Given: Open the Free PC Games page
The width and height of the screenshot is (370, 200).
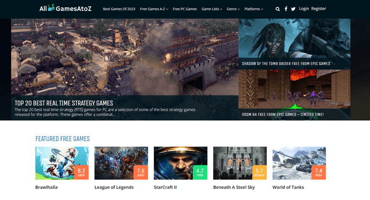Looking at the screenshot, I should 185,9.
